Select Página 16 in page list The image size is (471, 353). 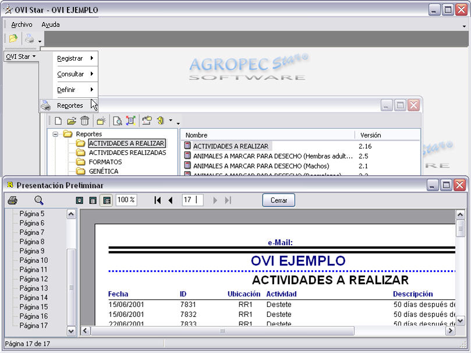coord(34,316)
